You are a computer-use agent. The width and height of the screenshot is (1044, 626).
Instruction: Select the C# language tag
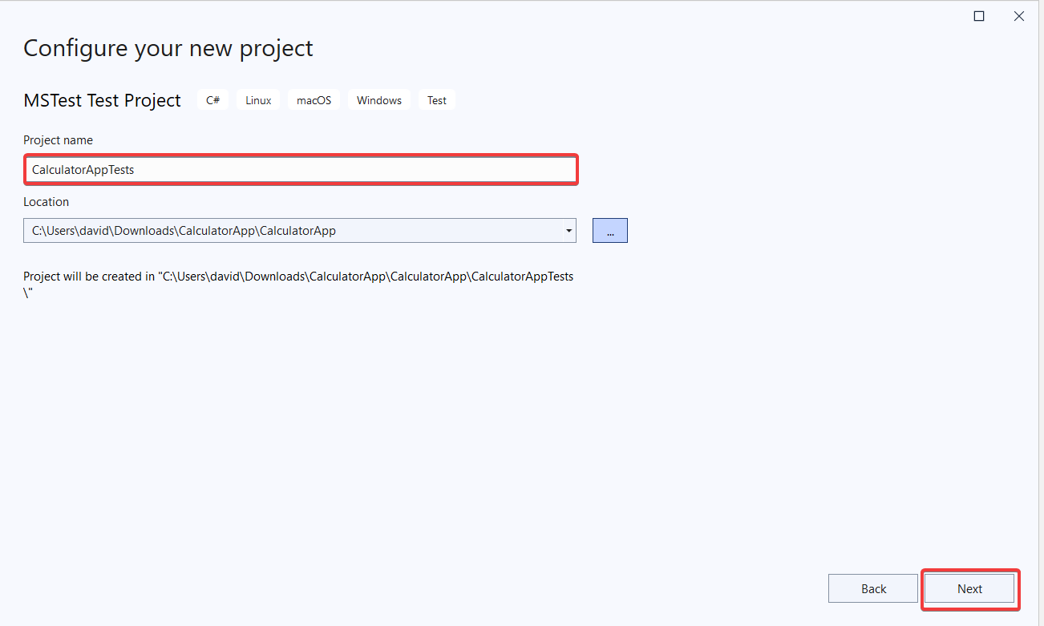click(212, 99)
